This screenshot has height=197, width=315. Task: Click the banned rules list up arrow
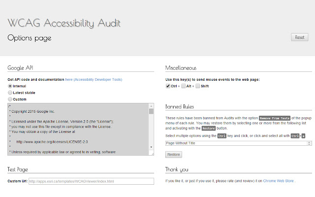(x=309, y=142)
